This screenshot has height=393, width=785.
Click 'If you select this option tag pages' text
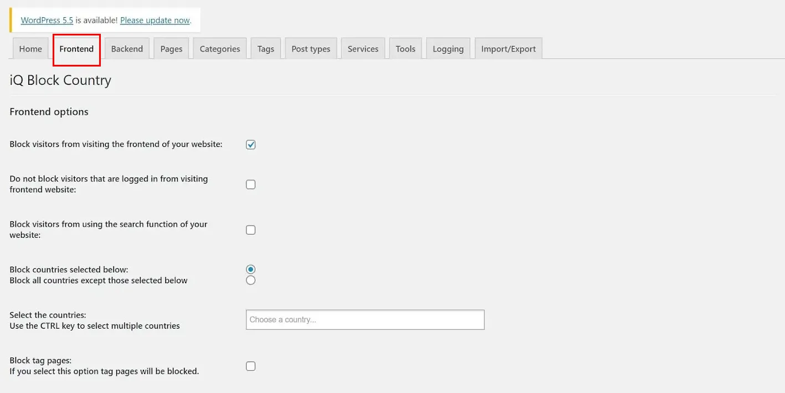point(104,371)
